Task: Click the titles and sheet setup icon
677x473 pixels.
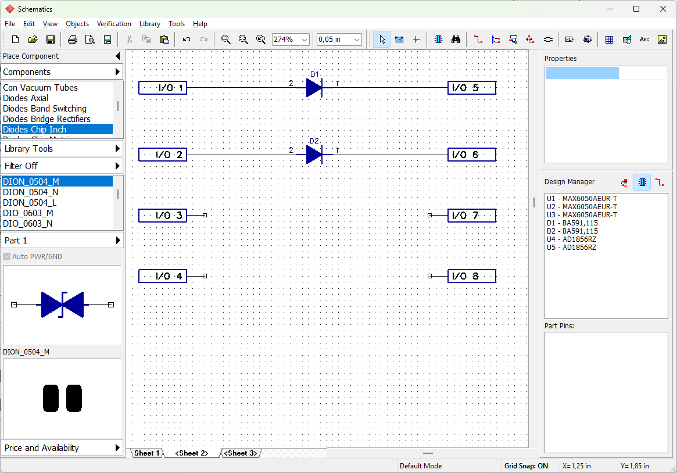Action: 108,40
